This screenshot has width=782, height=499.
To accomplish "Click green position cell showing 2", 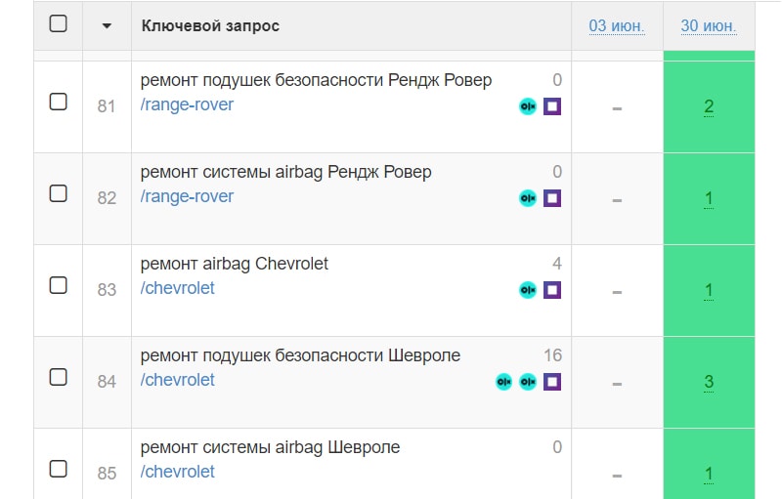I will click(709, 106).
